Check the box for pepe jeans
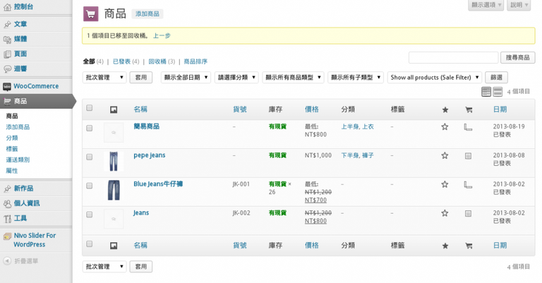 (90, 156)
